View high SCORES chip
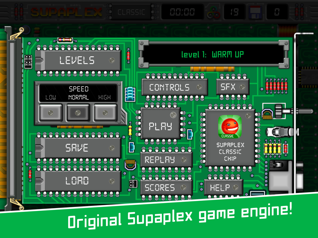The image size is (318, 238). pyautogui.click(x=166, y=188)
